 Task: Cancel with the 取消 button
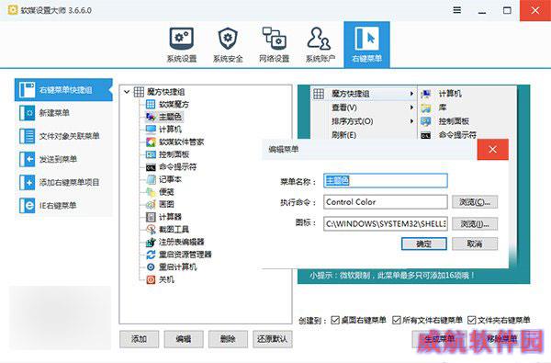click(x=475, y=244)
